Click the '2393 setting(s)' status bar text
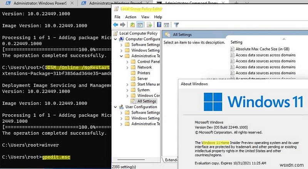308x169 pixels. click(x=124, y=167)
